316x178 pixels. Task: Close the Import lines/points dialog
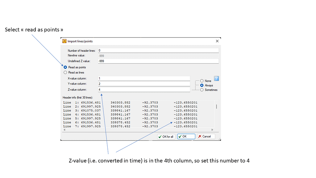(217, 41)
